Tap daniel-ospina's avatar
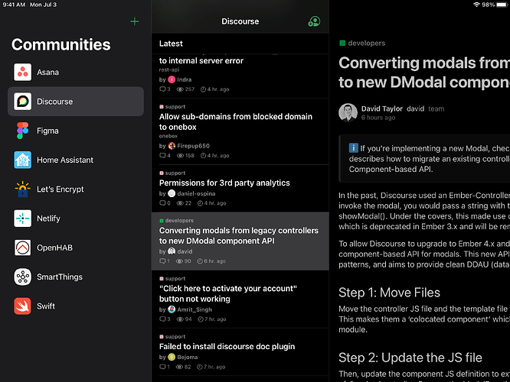The width and height of the screenshot is (510, 382). coord(172,193)
